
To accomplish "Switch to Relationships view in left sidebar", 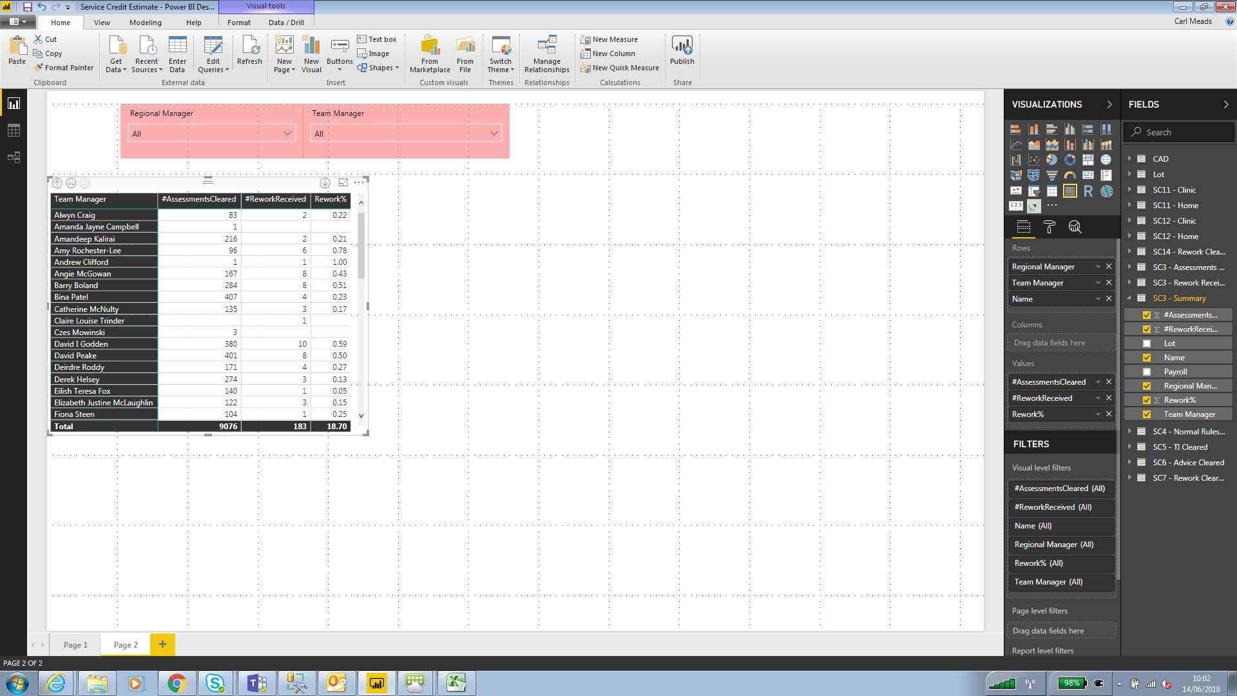I will coord(14,157).
